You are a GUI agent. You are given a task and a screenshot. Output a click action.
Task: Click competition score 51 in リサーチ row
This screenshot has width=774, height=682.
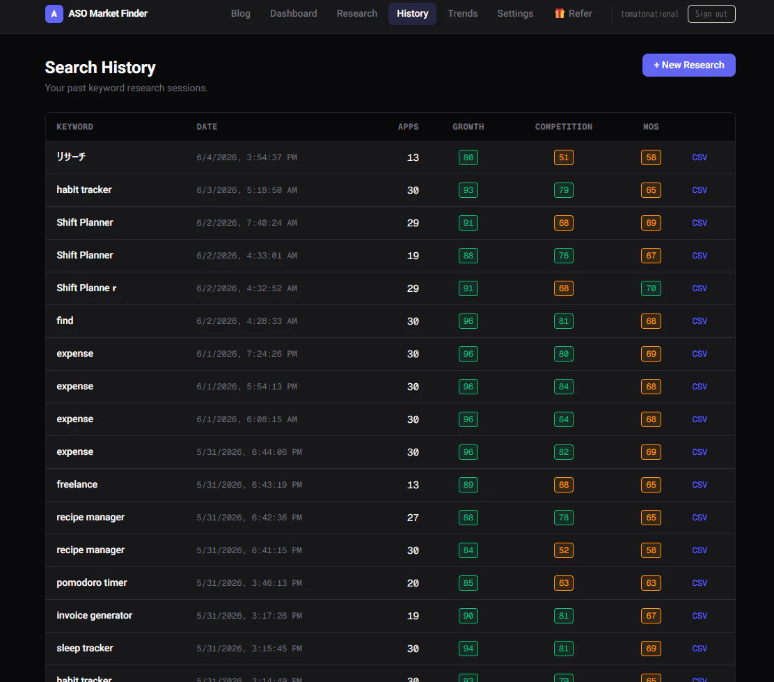click(564, 157)
